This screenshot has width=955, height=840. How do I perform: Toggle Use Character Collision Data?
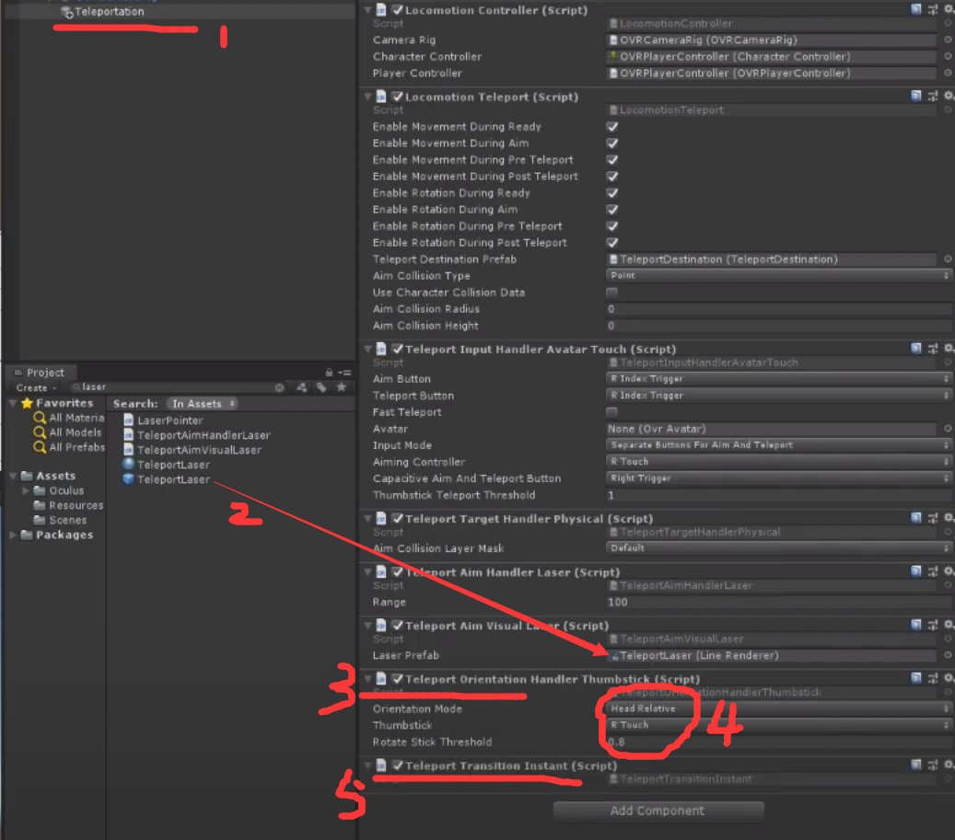tap(611, 292)
